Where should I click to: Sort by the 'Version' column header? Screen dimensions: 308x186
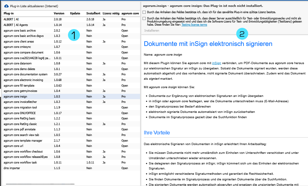pyautogui.click(x=59, y=13)
